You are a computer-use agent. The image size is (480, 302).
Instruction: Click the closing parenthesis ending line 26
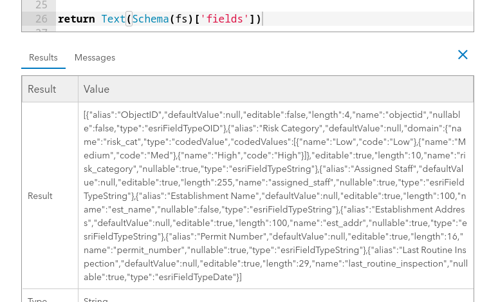pos(258,19)
